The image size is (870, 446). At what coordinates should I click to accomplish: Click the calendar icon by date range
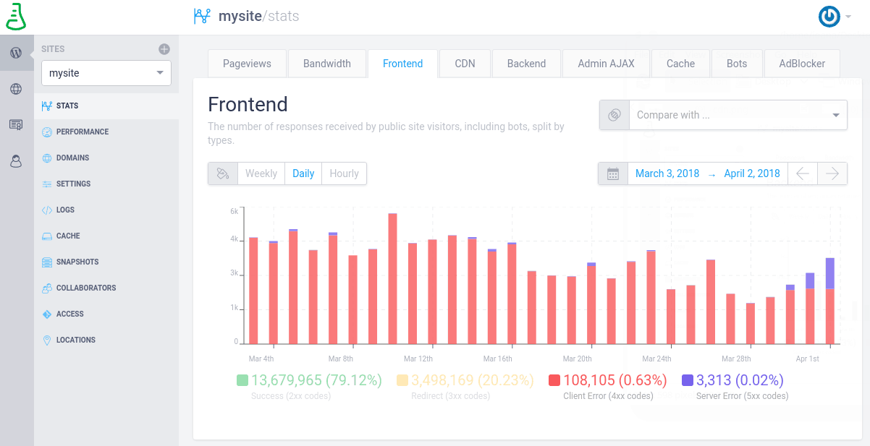pos(613,173)
